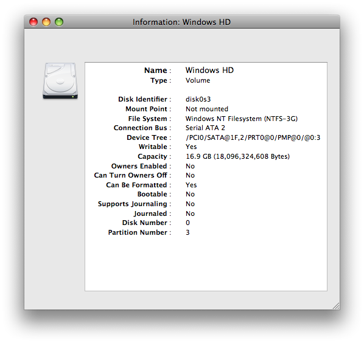This screenshot has width=364, height=343.
Task: Select the capacity '16.9 GB (18,096,324,608 Bytes)'
Action: pyautogui.click(x=238, y=156)
